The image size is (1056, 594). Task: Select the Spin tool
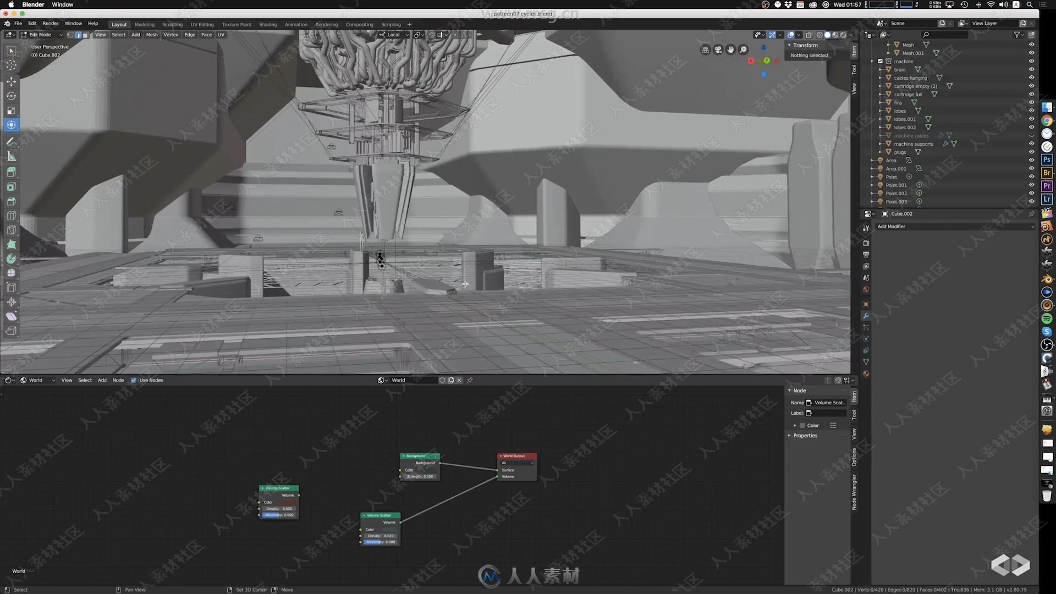pyautogui.click(x=11, y=258)
